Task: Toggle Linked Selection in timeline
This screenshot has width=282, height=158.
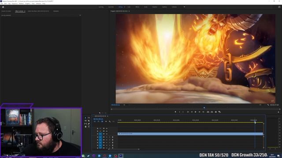Action: click(x=102, y=122)
